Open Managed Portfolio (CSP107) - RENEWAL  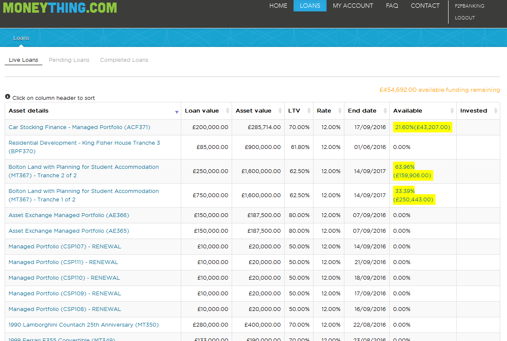(x=65, y=246)
